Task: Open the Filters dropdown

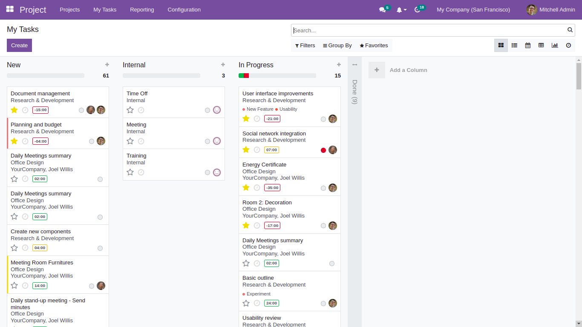Action: (x=305, y=45)
